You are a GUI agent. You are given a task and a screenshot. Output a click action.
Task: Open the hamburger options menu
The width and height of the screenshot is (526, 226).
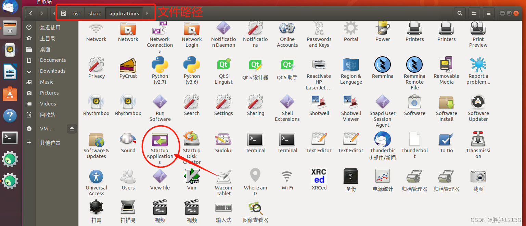tap(488, 13)
